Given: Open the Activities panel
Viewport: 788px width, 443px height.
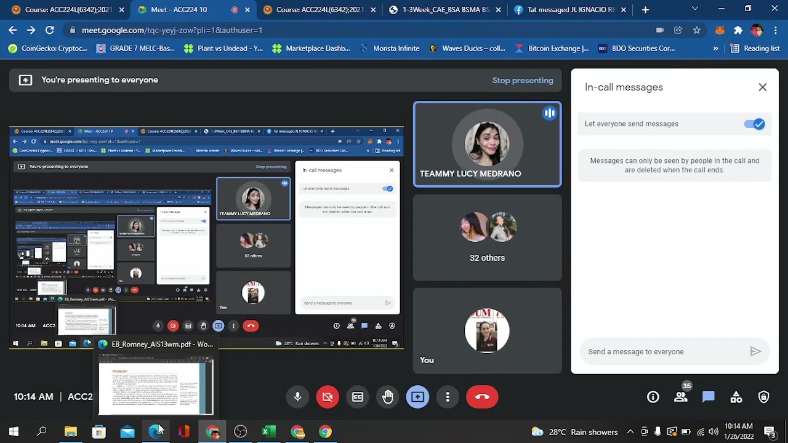Looking at the screenshot, I should pyautogui.click(x=736, y=397).
